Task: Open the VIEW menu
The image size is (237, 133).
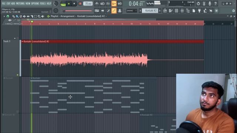Action: coord(28,3)
